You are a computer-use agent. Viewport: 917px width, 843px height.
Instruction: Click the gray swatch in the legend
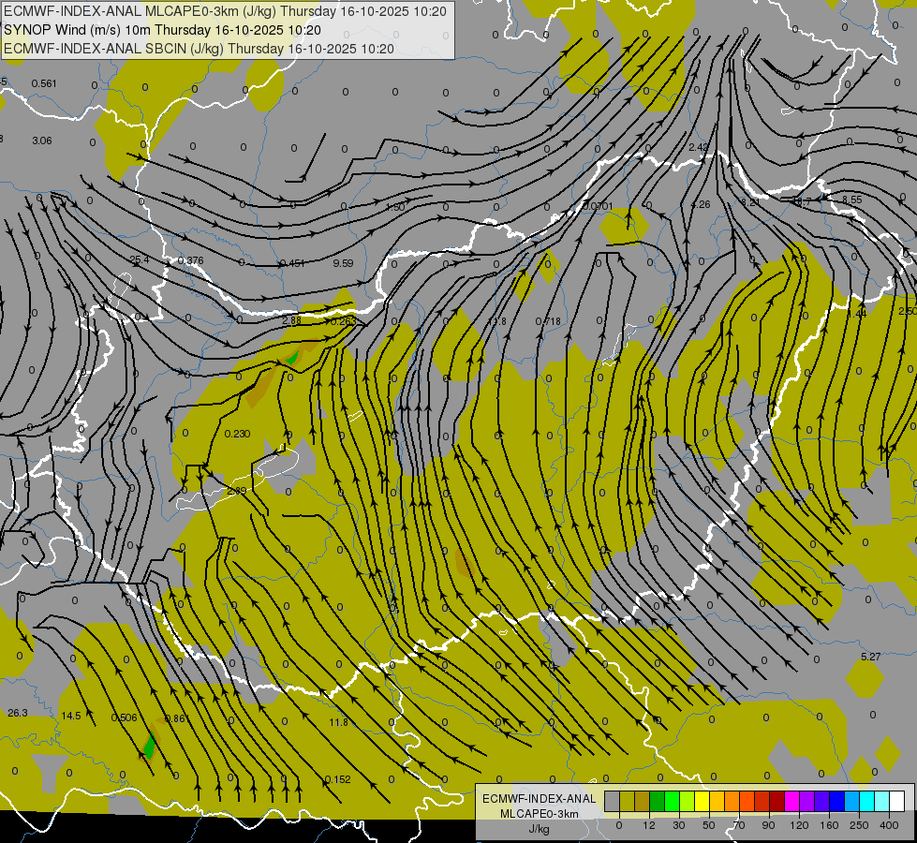tap(613, 801)
